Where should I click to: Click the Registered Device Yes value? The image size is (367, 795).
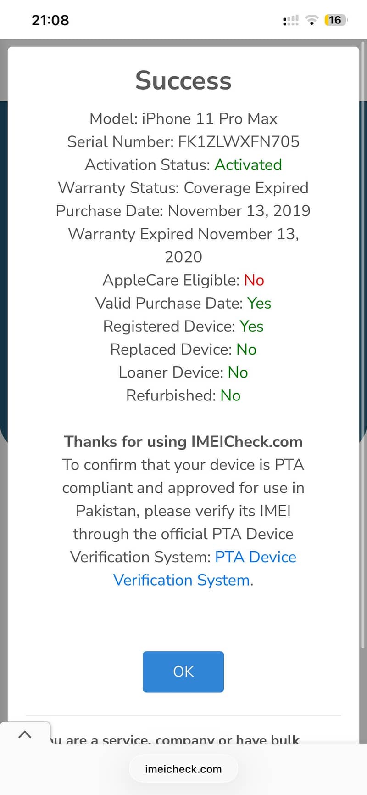pyautogui.click(x=251, y=326)
